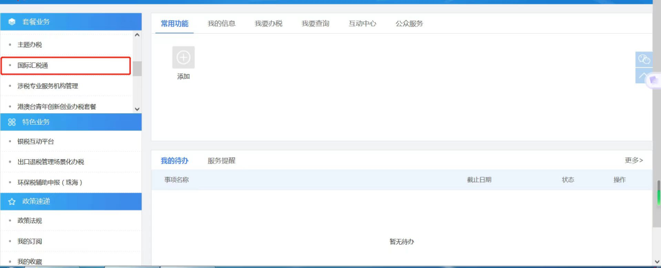Click the 状态 column header
The width and height of the screenshot is (661, 268).
pos(568,180)
